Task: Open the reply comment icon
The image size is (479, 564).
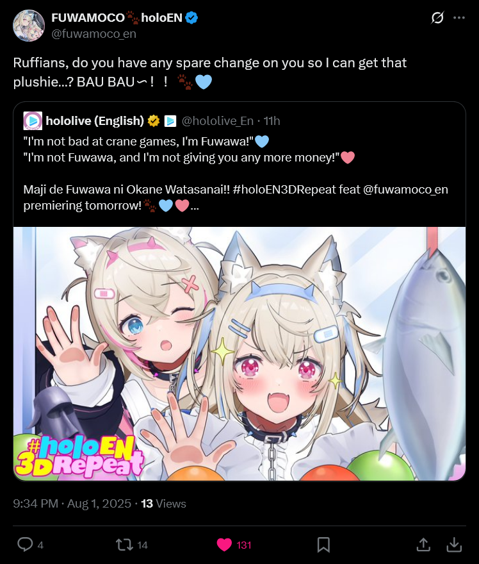Action: [25, 545]
